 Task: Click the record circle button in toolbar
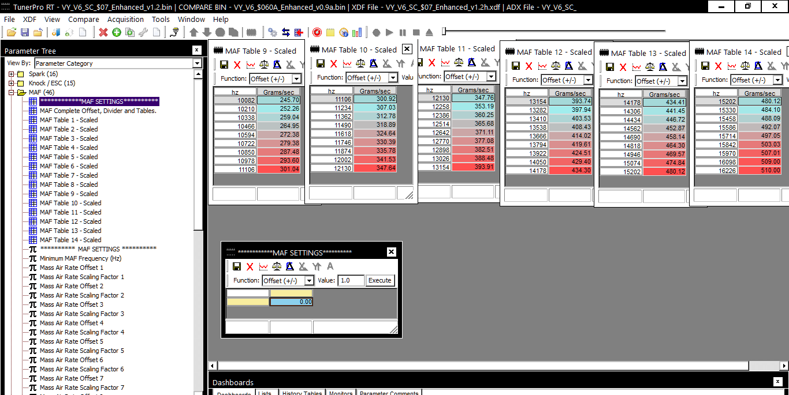tap(376, 32)
